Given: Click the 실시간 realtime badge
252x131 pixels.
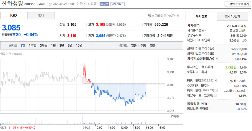Looking at the screenshot, I should pos(104,4).
